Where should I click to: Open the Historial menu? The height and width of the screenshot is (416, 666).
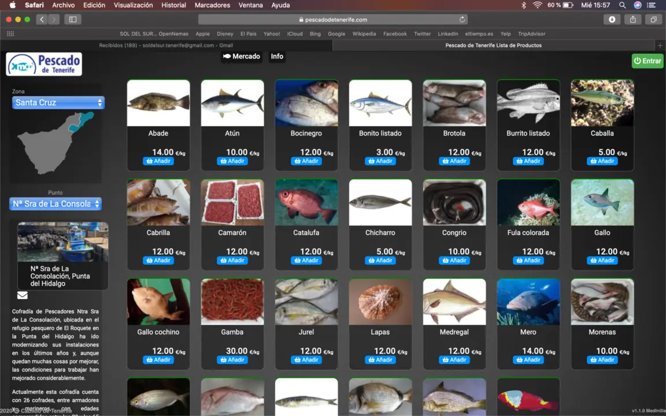pyautogui.click(x=173, y=5)
